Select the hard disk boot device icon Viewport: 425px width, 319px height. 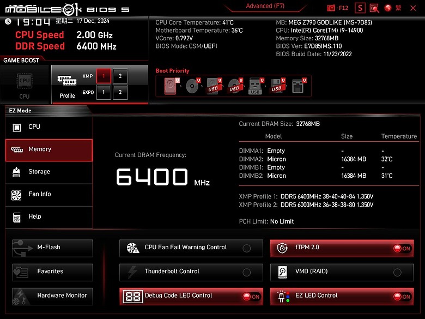point(171,86)
